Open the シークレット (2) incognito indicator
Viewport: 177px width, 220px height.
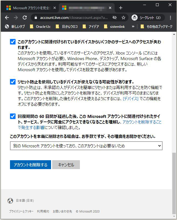pos(148,18)
